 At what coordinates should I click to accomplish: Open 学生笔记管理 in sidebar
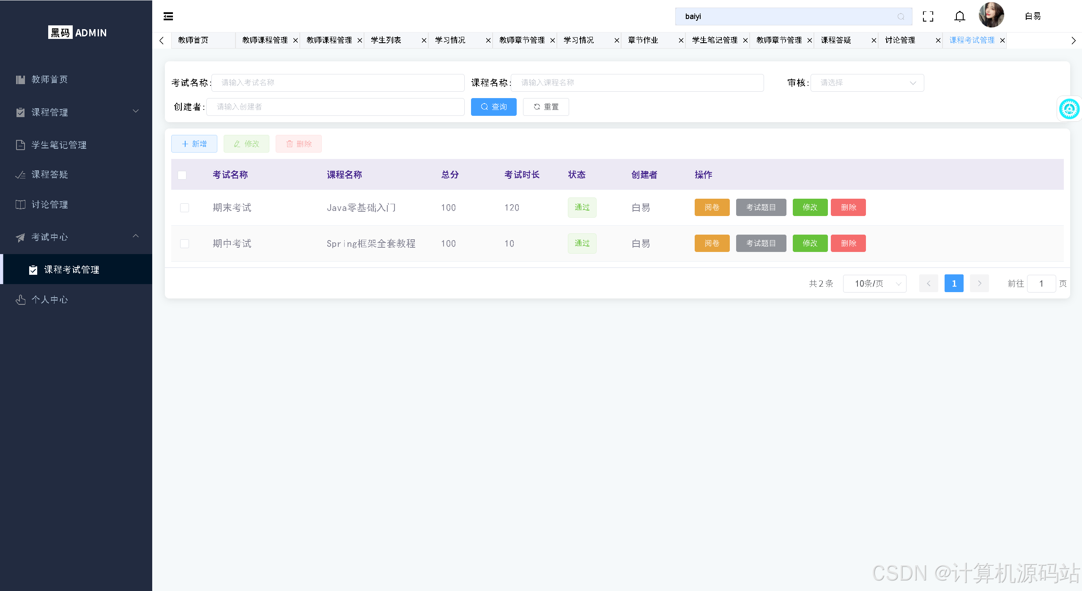click(x=59, y=145)
